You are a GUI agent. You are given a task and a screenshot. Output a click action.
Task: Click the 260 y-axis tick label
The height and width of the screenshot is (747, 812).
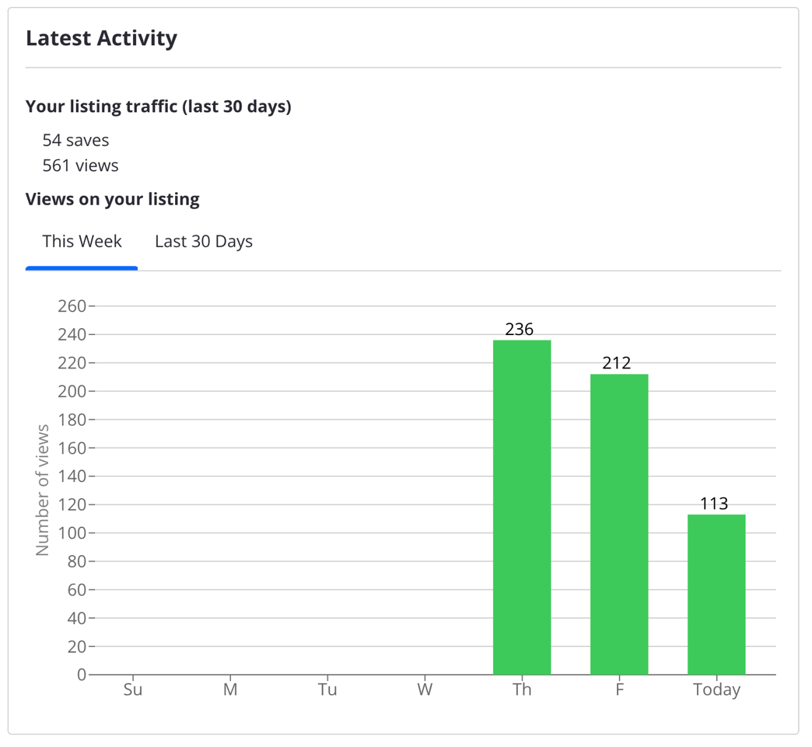[72, 306]
